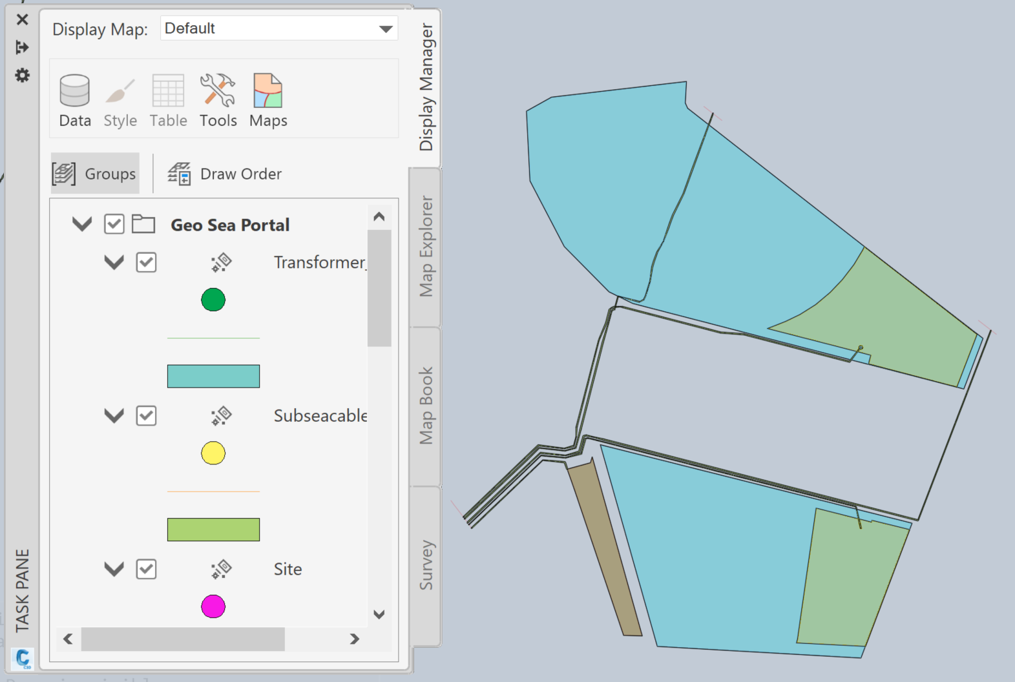The image size is (1015, 682).
Task: Click the horizontal scroll left arrow
Action: pos(68,639)
